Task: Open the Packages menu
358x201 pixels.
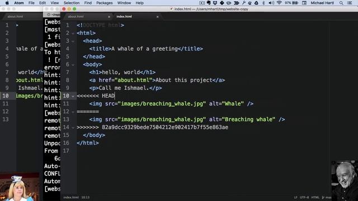Action: click(x=105, y=3)
